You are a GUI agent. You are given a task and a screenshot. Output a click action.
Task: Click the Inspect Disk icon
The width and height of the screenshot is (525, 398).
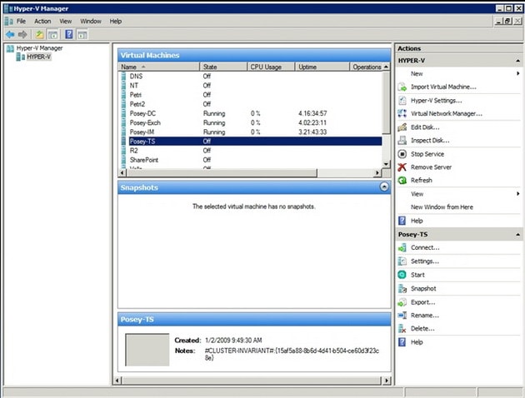(x=402, y=141)
